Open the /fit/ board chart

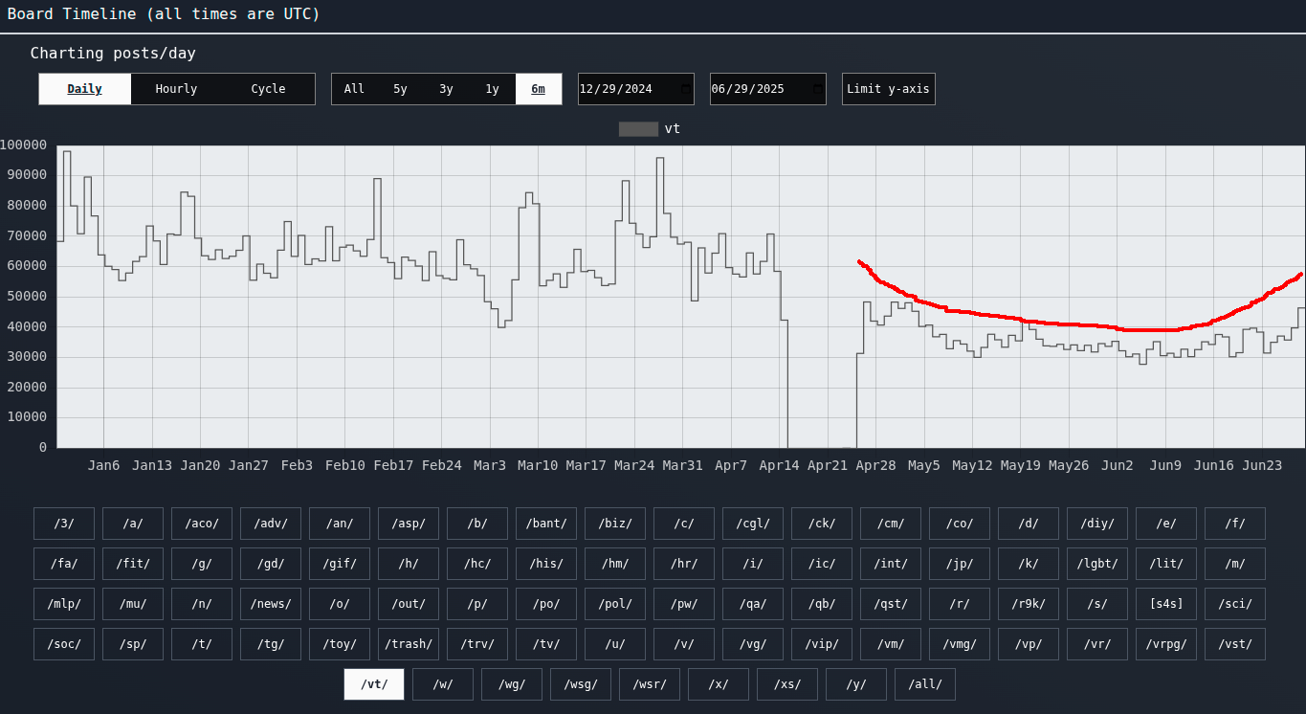[133, 564]
